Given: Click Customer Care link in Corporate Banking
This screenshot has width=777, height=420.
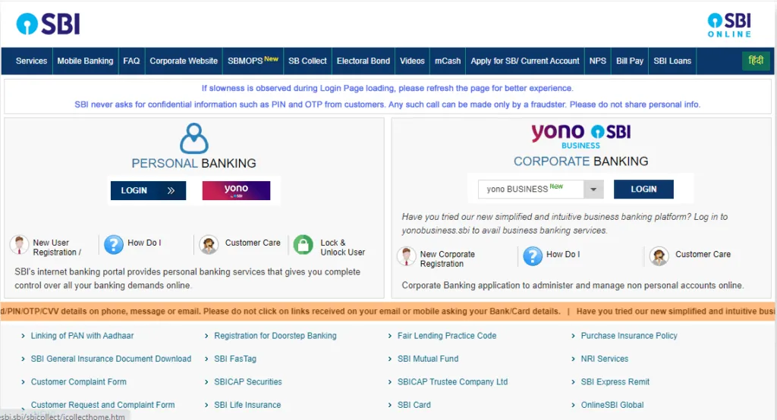Looking at the screenshot, I should 703,254.
